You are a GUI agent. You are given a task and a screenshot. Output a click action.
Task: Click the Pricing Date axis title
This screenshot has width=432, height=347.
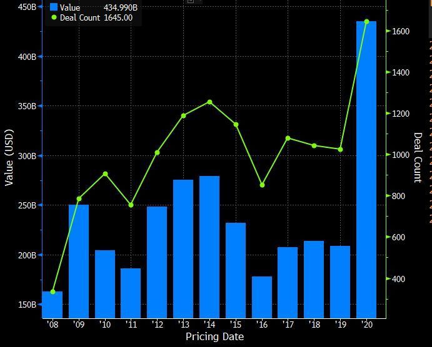click(214, 337)
